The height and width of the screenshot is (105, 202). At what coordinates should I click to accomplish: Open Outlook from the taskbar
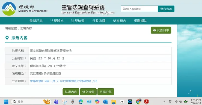[x=105, y=102]
